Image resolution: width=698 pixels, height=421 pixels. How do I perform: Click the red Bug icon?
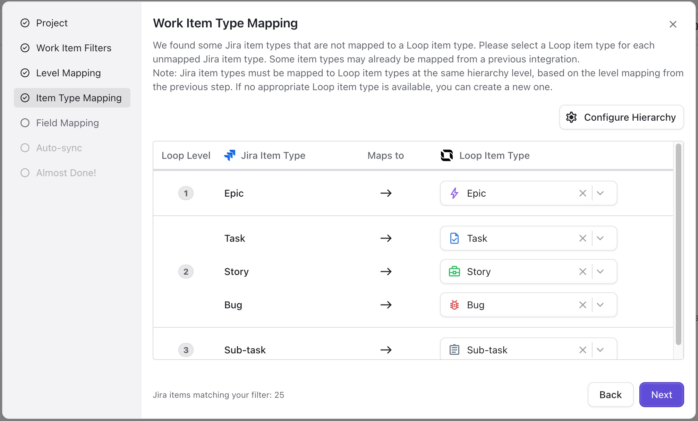pyautogui.click(x=454, y=305)
